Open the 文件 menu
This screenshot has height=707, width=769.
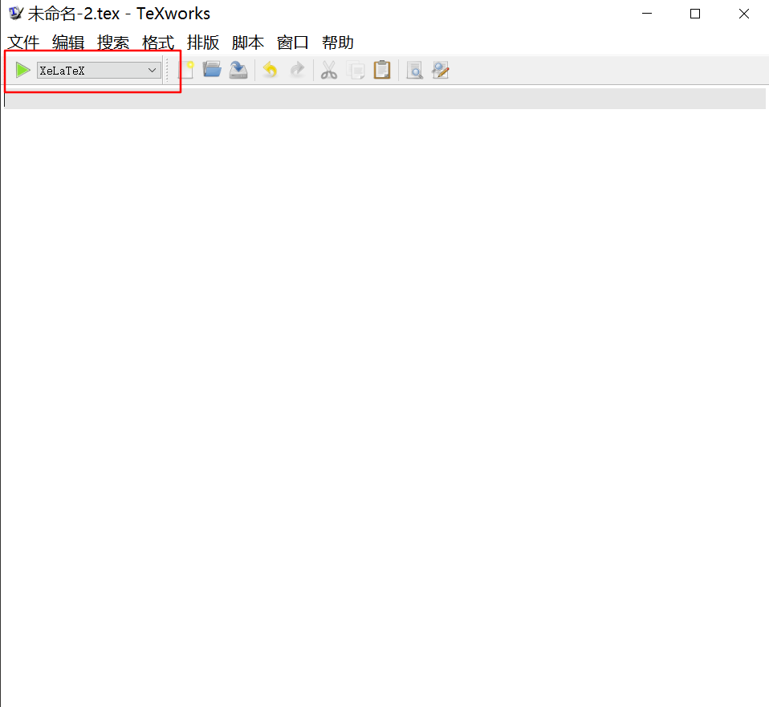(x=23, y=43)
